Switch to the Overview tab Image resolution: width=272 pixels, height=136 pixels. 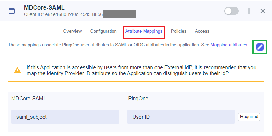[72, 31]
